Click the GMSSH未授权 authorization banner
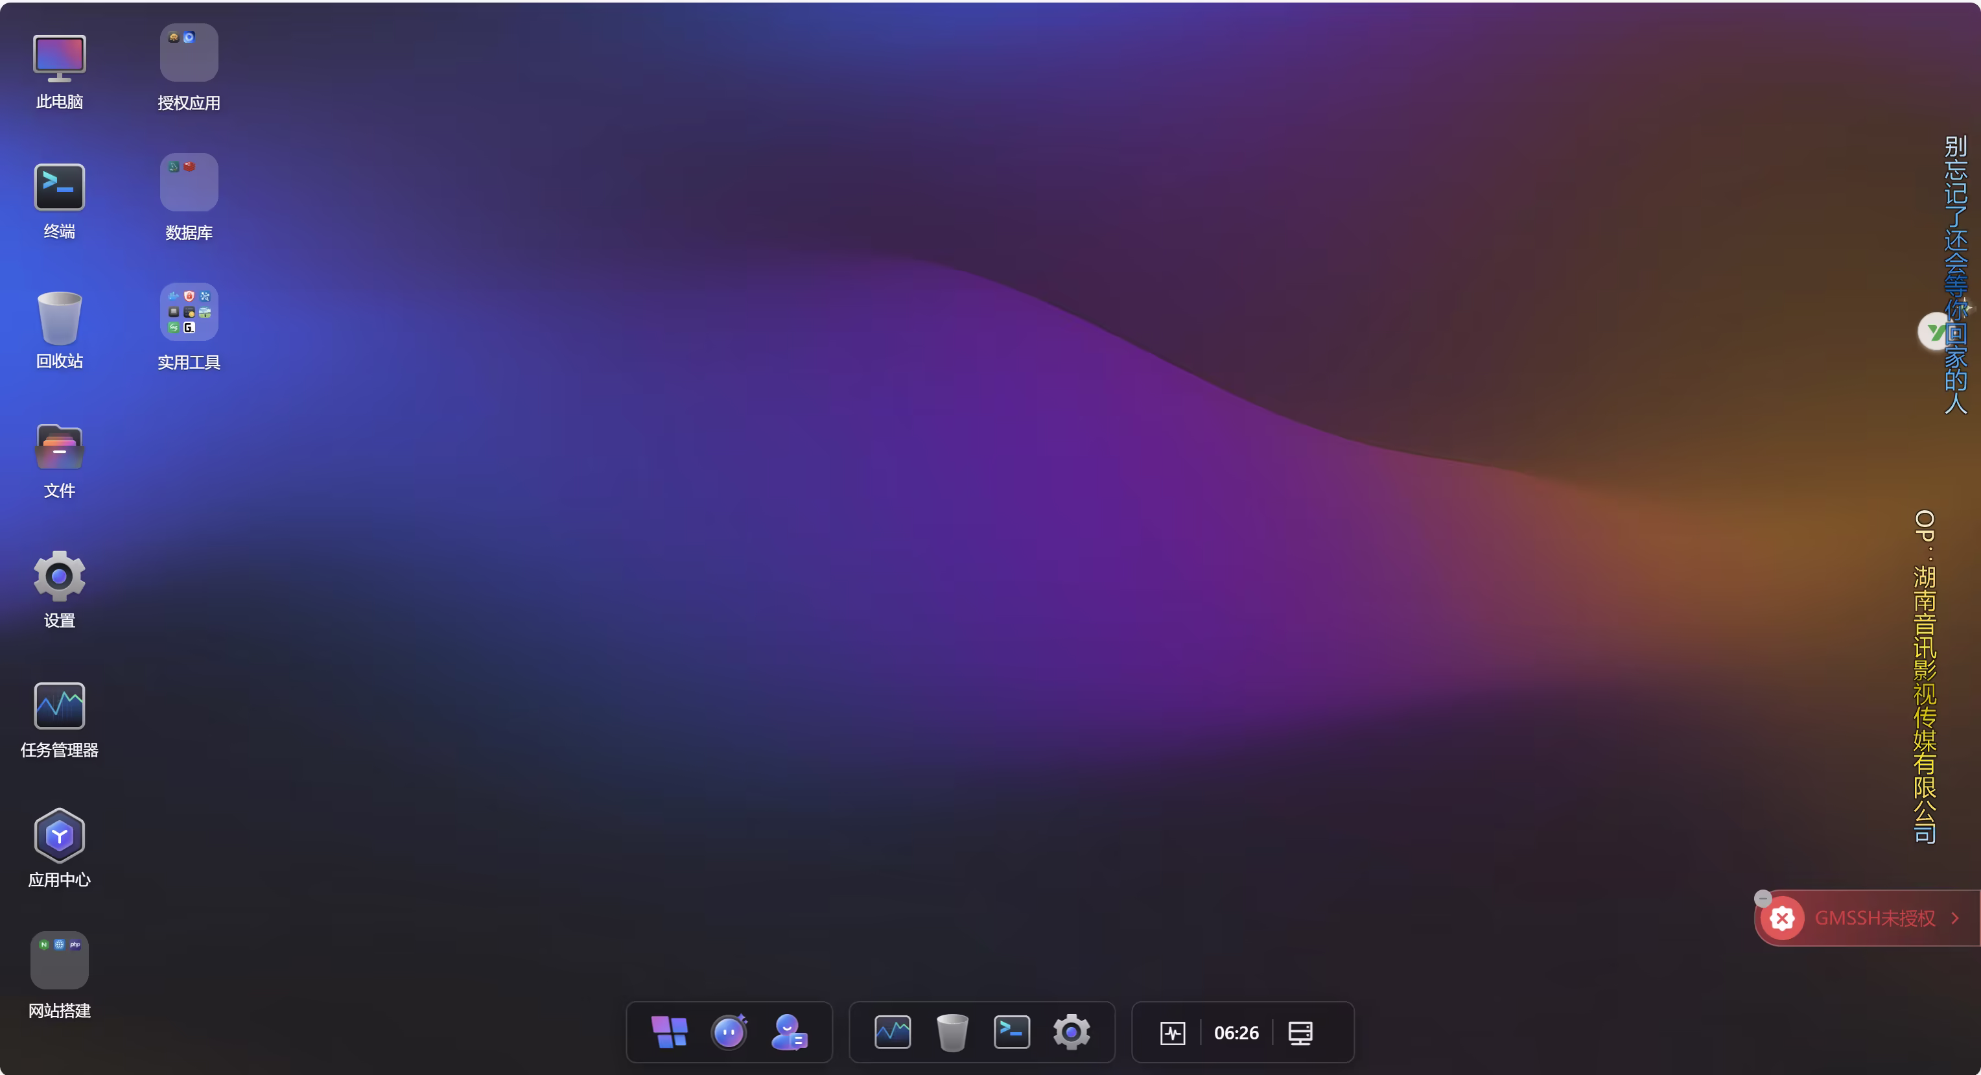 pos(1873,918)
